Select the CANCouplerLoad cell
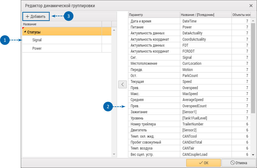This screenshot has width=257, height=168. click(x=206, y=154)
